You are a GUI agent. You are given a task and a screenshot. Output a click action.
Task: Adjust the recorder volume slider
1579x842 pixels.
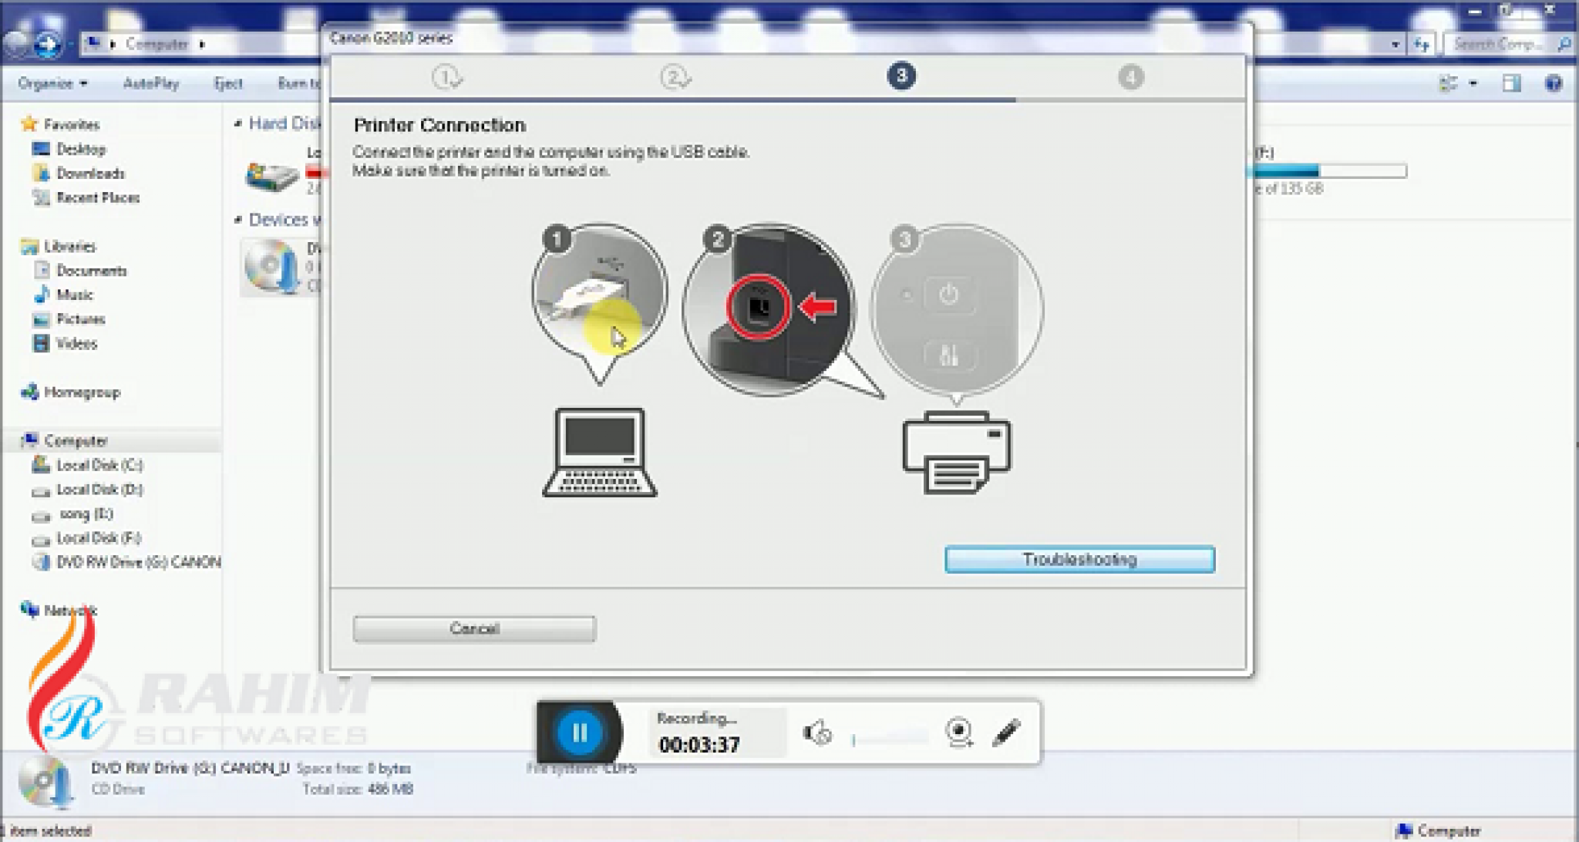pos(888,739)
